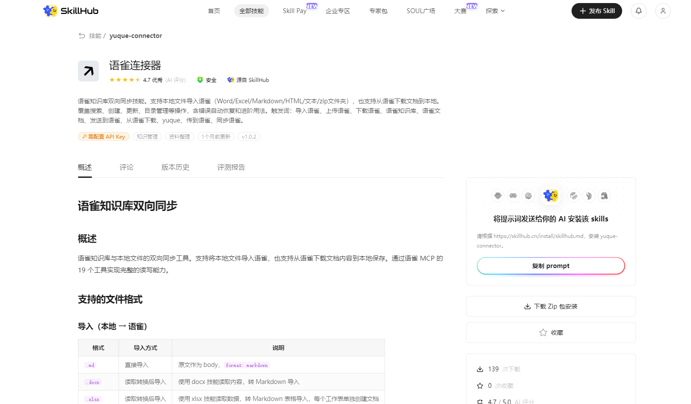The height and width of the screenshot is (404, 691).
Task: Click the 发布 Skill button
Action: (597, 11)
